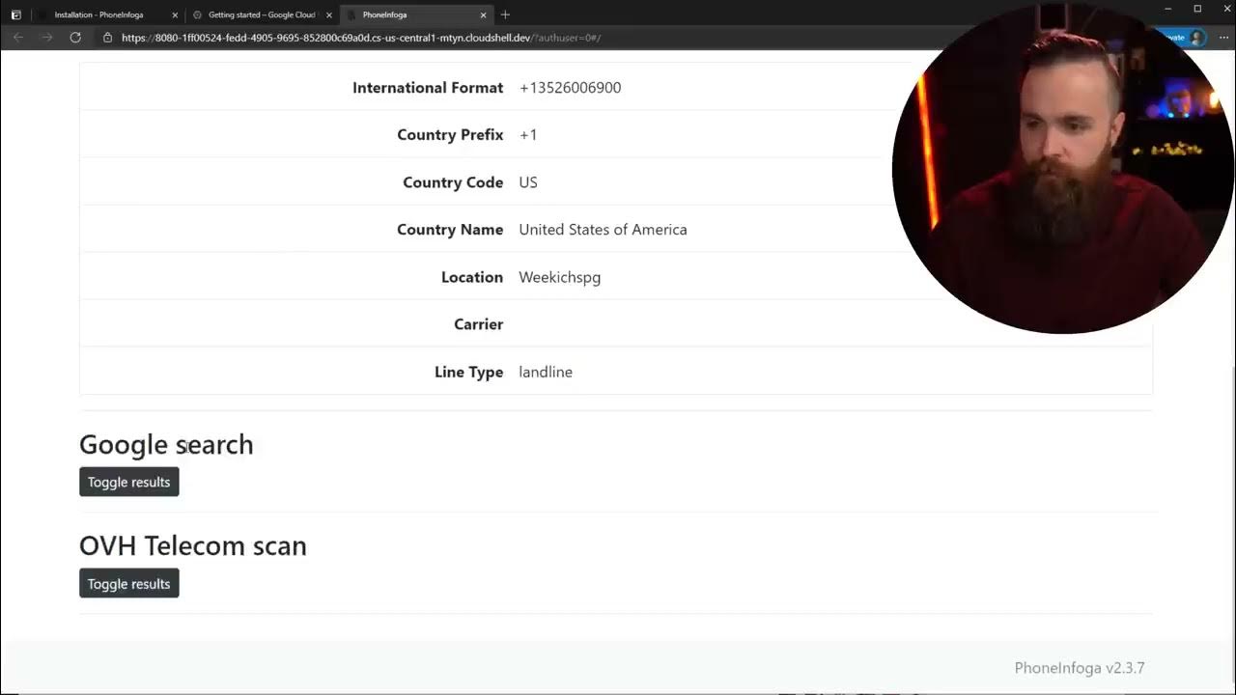Toggle results under Google search
The height and width of the screenshot is (695, 1236).
129,482
